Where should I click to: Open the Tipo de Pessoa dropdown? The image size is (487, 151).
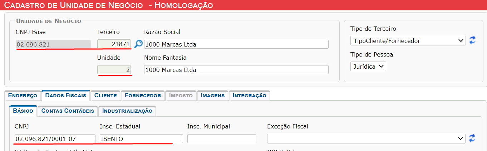(x=368, y=67)
